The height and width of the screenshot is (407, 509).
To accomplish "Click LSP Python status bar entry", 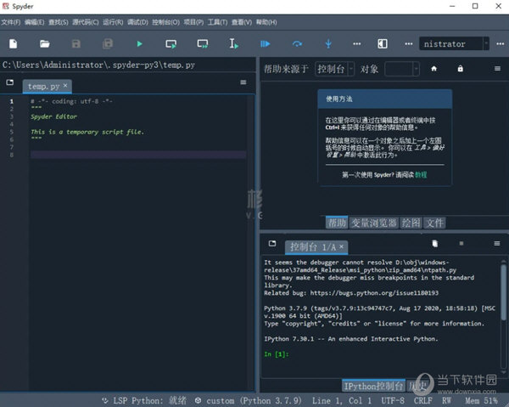I will click(x=144, y=400).
